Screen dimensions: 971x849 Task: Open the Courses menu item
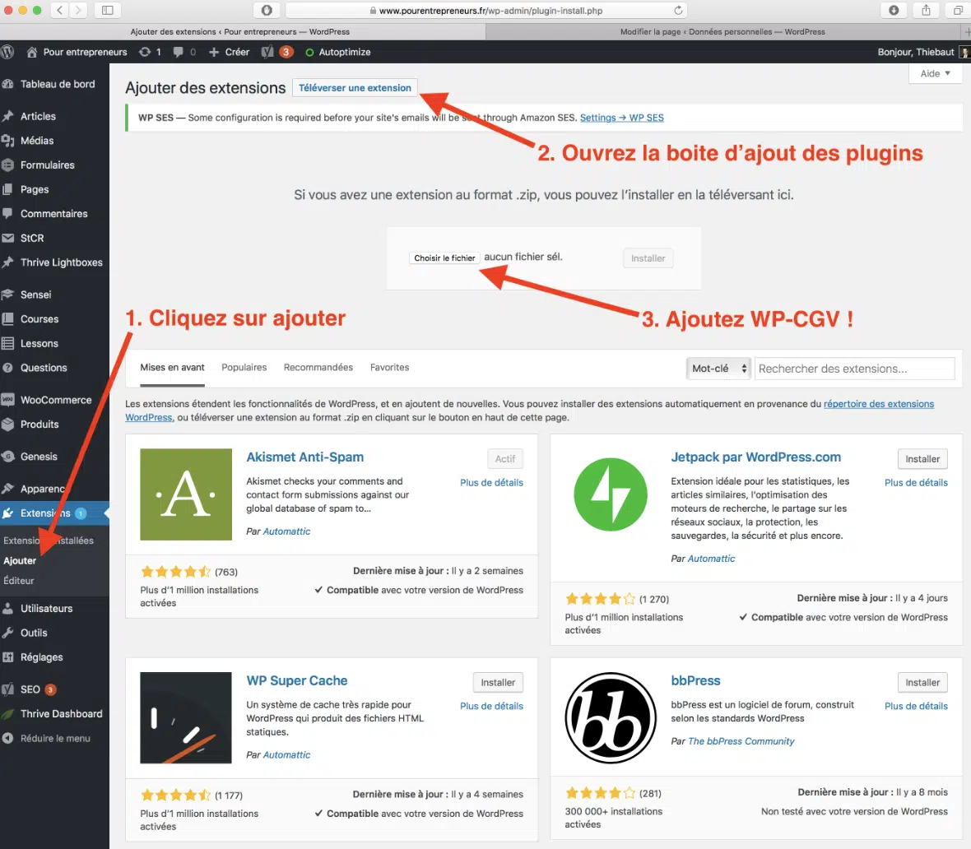(54, 319)
